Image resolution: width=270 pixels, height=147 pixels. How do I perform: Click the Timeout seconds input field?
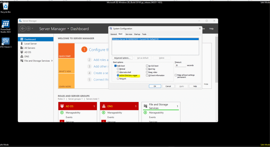(x=180, y=65)
